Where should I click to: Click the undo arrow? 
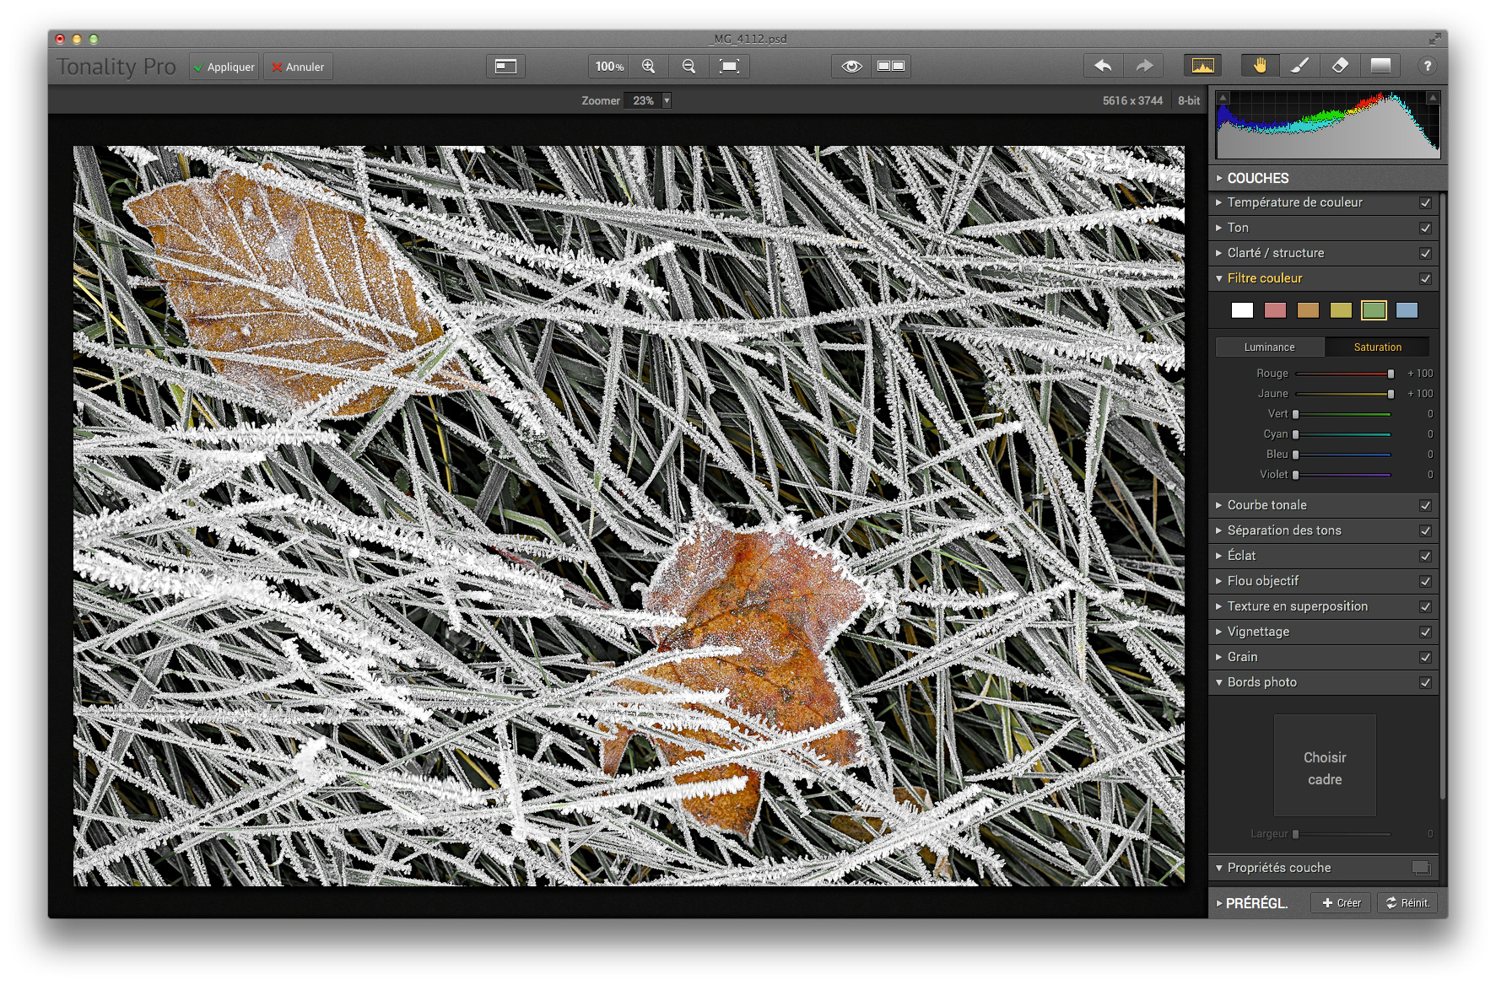click(1103, 67)
